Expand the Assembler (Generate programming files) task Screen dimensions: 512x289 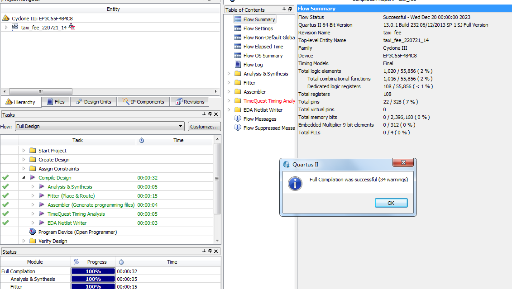pos(33,204)
